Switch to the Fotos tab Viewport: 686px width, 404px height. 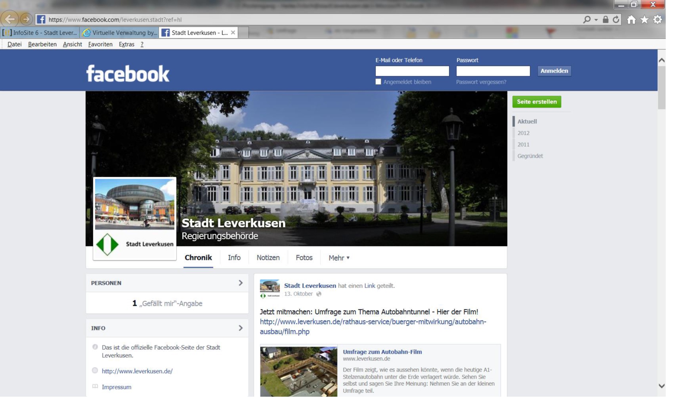(304, 258)
